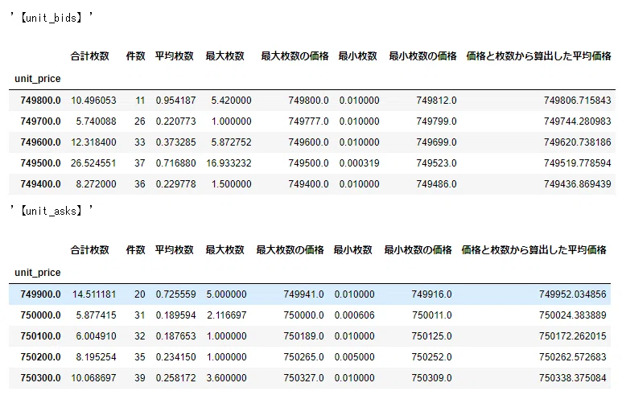The width and height of the screenshot is (622, 395).
Task: Click average quantity 0.187653
Action: click(x=175, y=336)
